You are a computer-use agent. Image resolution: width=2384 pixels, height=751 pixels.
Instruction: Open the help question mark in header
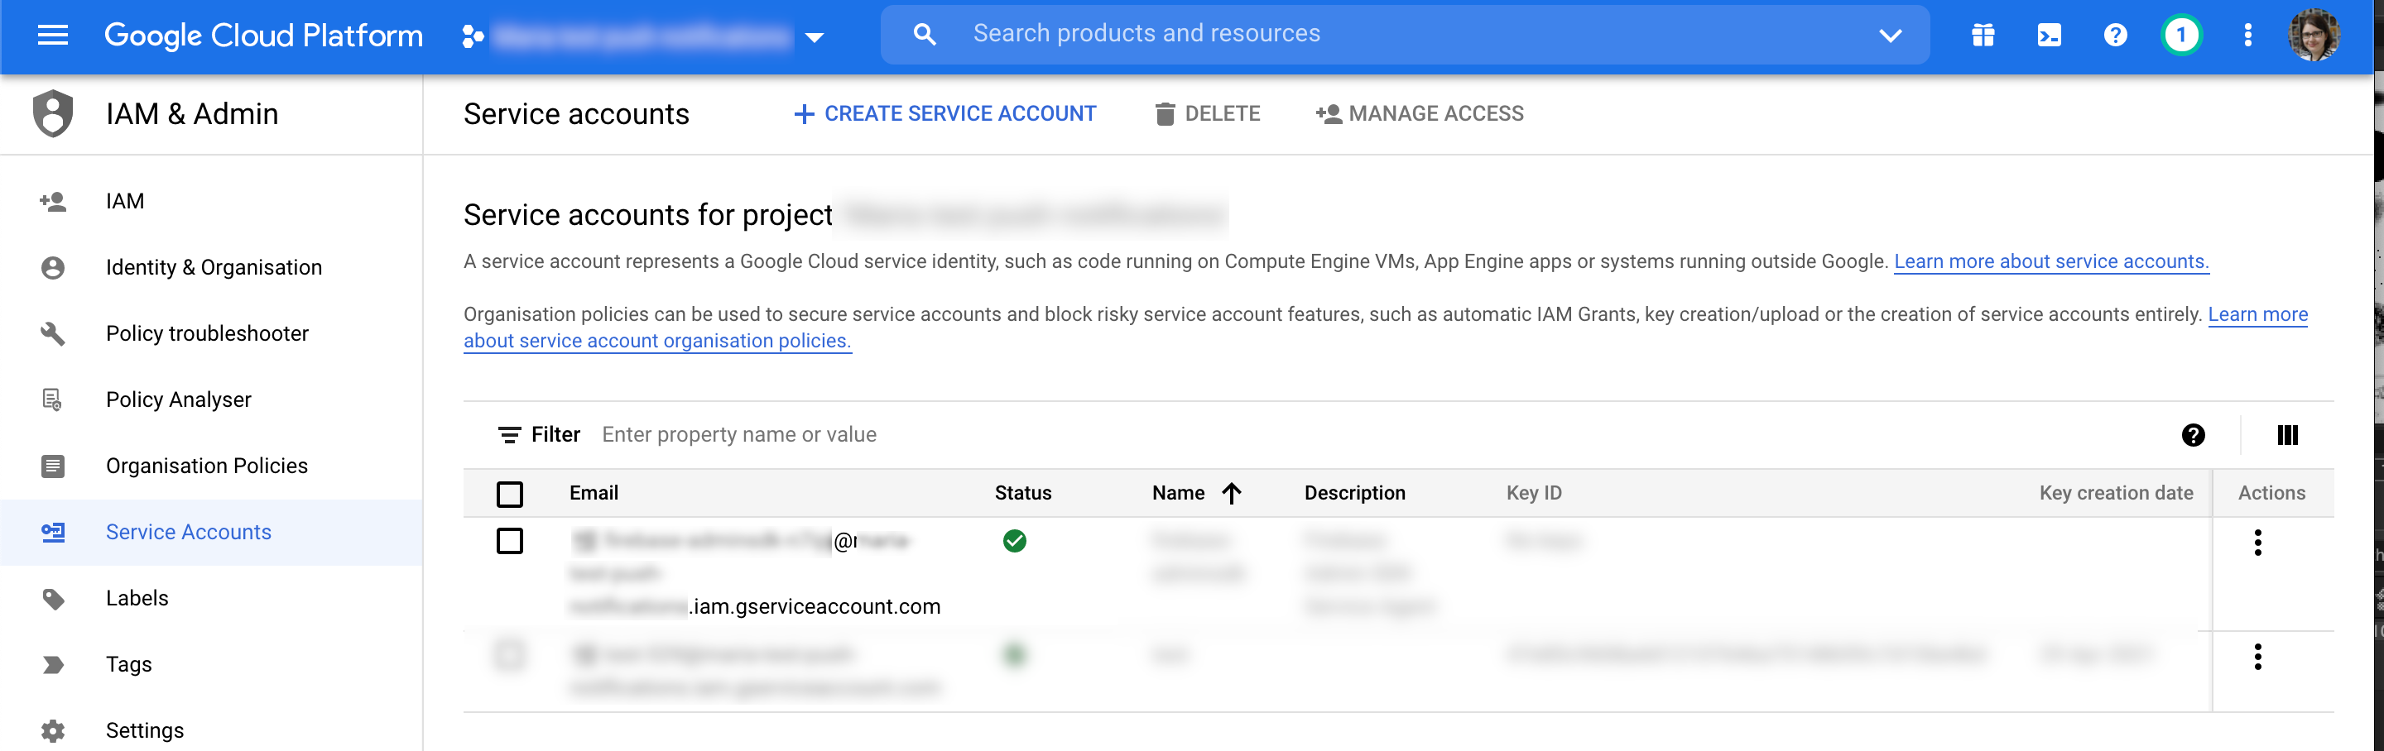(x=2116, y=35)
